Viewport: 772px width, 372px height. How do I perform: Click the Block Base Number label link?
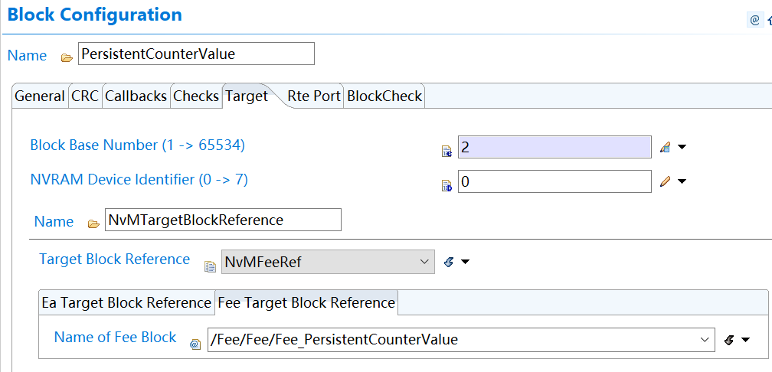137,145
